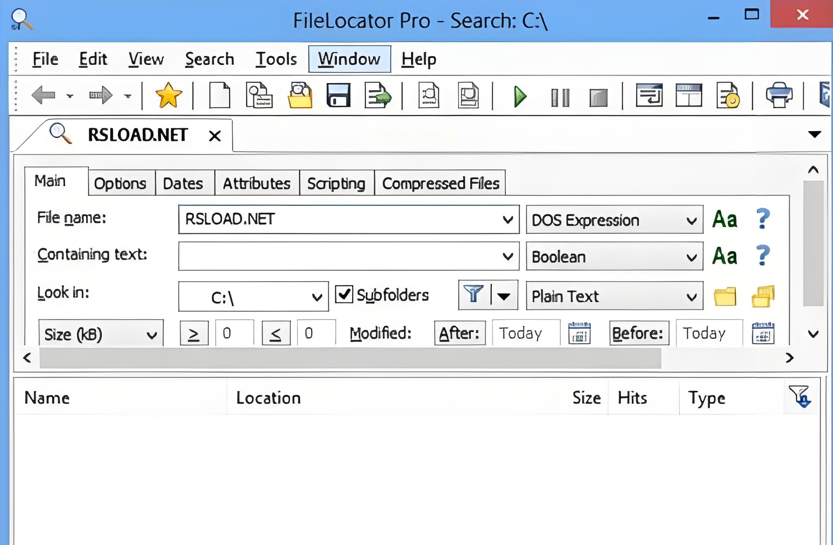Open help for Containing text expression

coord(763,256)
